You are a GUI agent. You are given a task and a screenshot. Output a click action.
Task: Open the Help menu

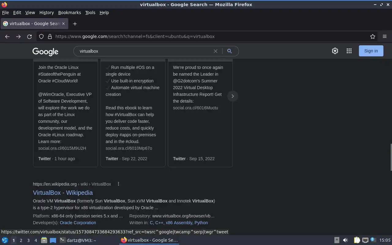(x=104, y=13)
